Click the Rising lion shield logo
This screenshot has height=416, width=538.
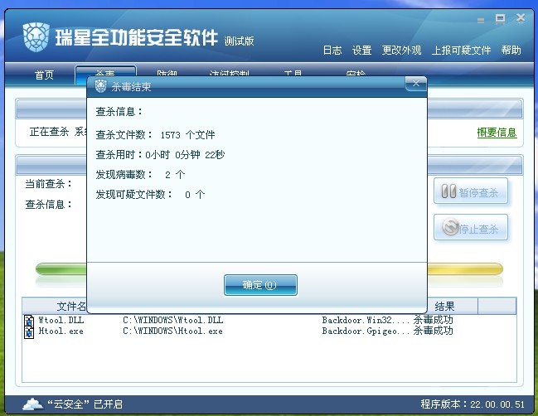(x=36, y=37)
